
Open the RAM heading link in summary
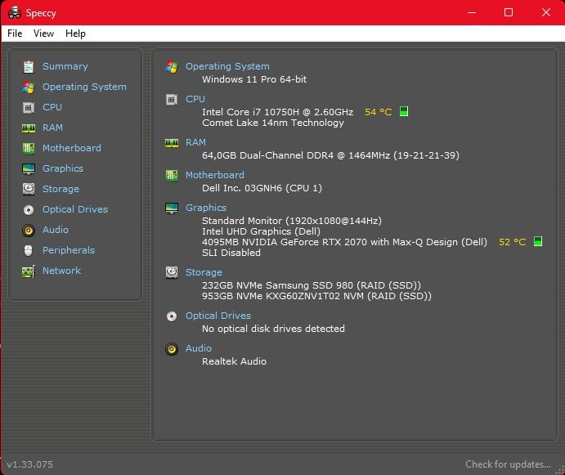[195, 142]
